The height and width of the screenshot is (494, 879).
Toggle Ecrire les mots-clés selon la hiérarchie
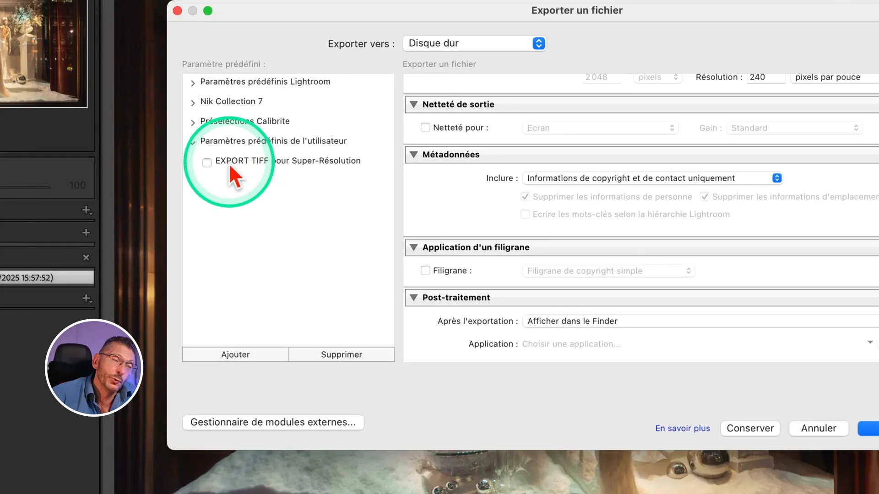click(525, 214)
